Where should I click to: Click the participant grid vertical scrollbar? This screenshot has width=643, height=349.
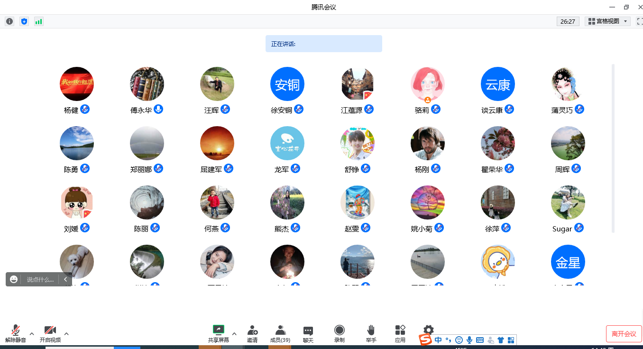(613, 148)
